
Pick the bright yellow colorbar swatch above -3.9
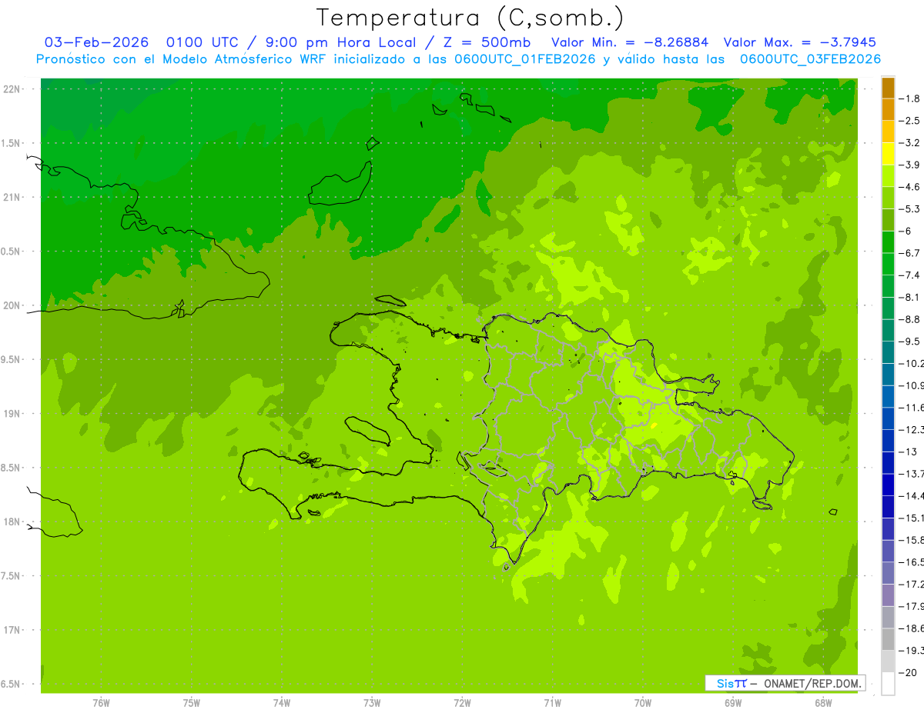pyautogui.click(x=888, y=154)
